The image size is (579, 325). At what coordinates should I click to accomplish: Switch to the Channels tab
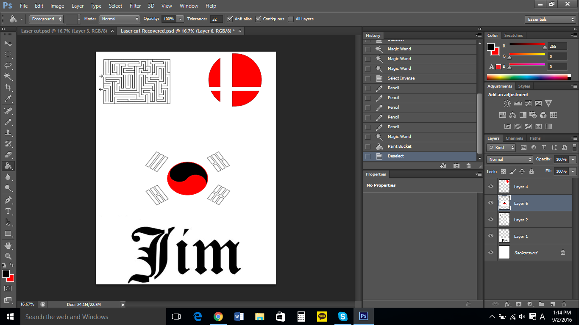[x=515, y=138]
